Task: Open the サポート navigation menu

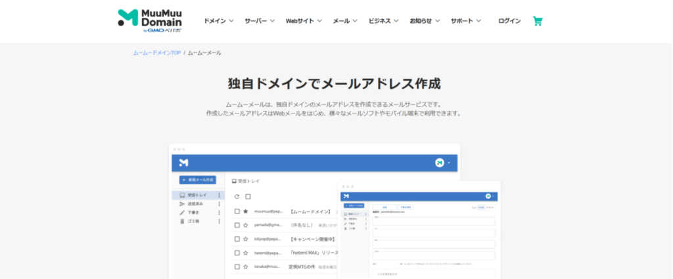Action: [x=466, y=21]
